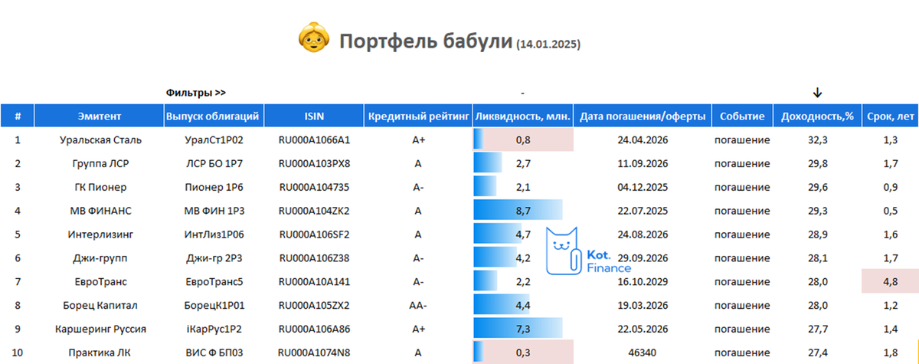Click maturity date 11.09.2026
919x364 pixels.
[642, 164]
